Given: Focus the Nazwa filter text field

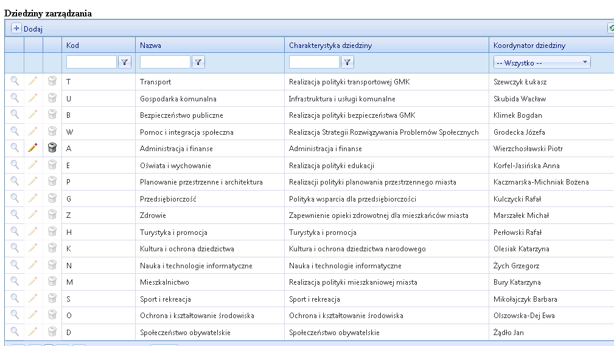Looking at the screenshot, I should tap(165, 62).
